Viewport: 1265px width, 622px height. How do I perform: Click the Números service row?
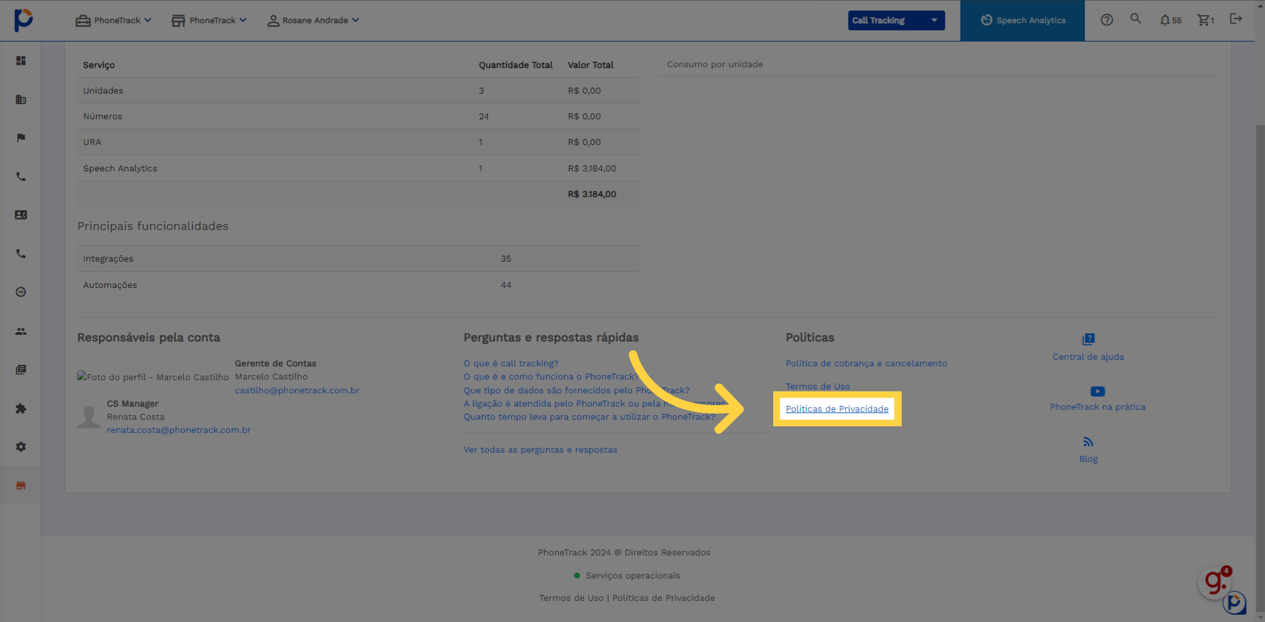click(x=358, y=117)
